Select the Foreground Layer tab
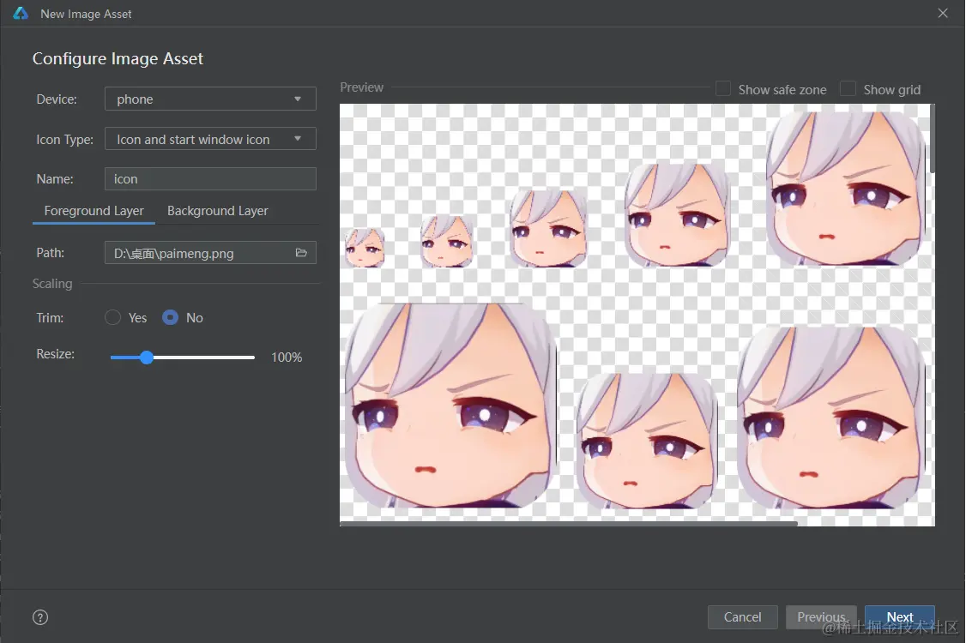 pos(93,210)
